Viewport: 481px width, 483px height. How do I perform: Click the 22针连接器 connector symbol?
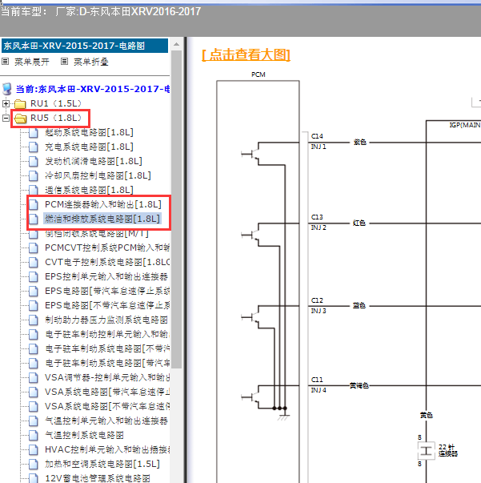click(427, 451)
